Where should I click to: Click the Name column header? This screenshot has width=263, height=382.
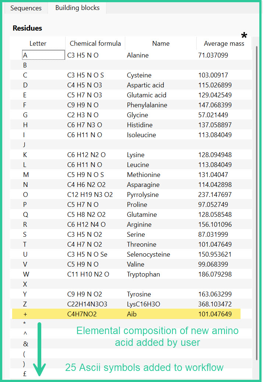(161, 44)
